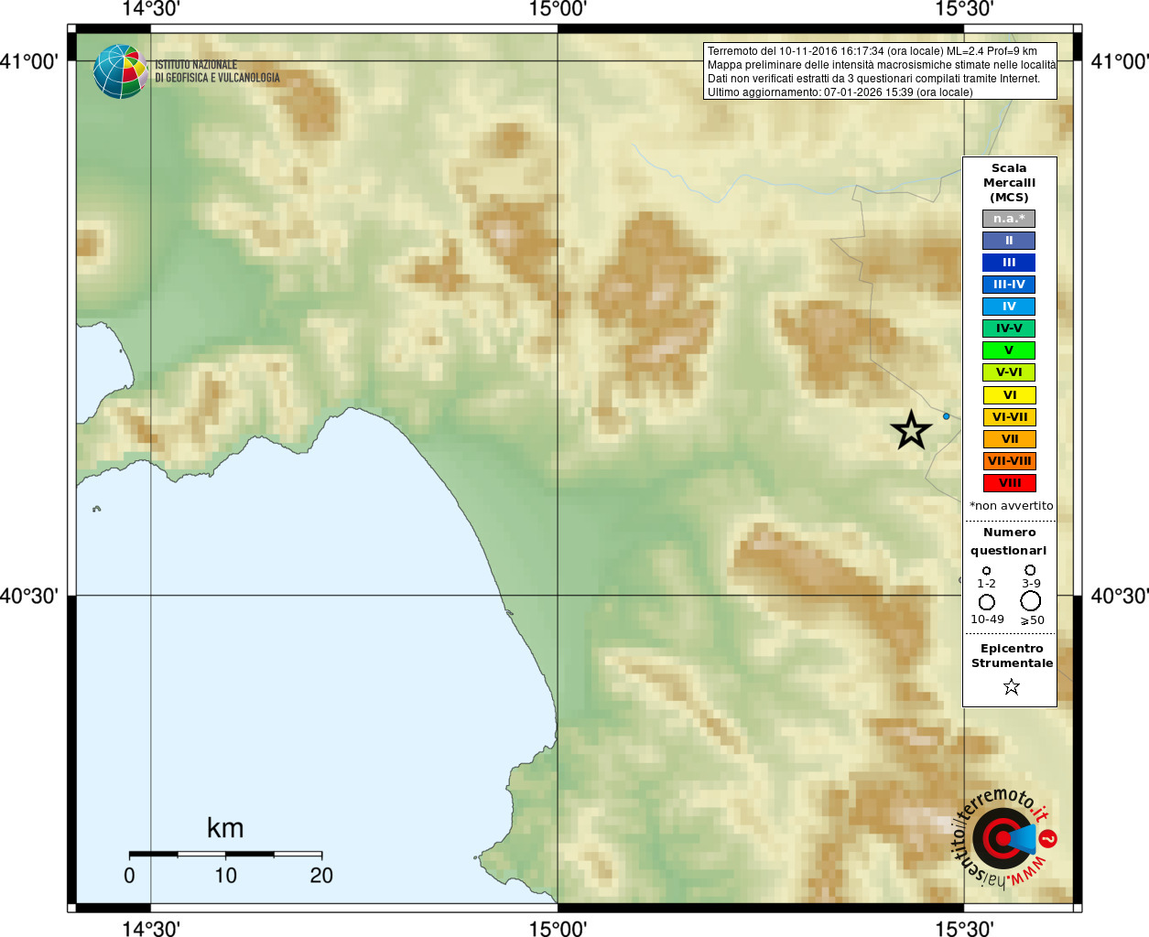Screen dimensions: 1149x937
Task: Click the '*non avvertito' footnote
Action: [x=1012, y=506]
